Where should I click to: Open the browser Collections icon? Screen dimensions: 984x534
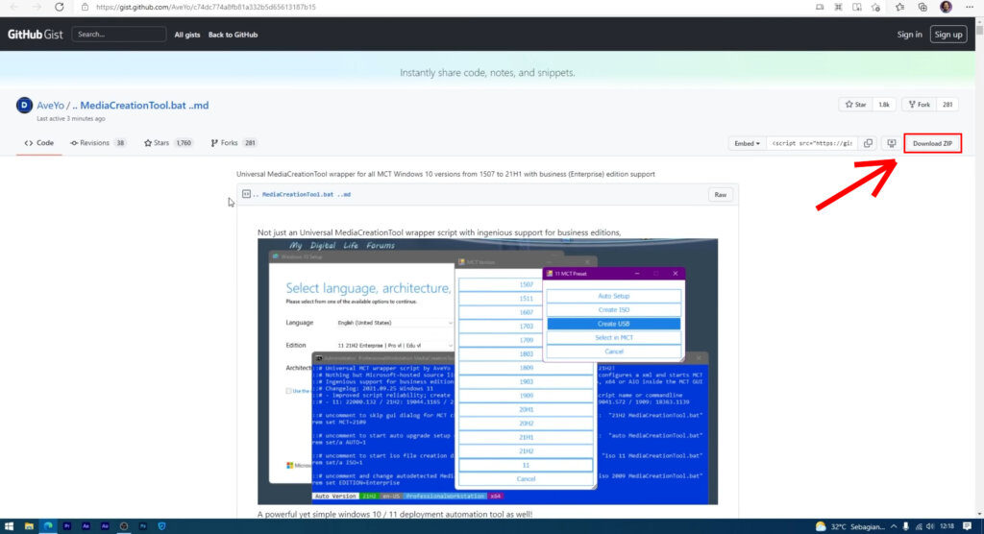coord(922,7)
